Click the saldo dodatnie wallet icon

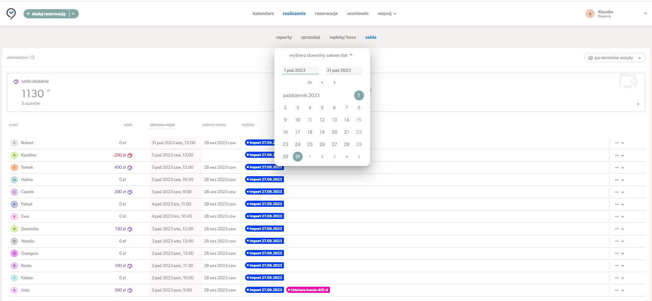tap(16, 82)
